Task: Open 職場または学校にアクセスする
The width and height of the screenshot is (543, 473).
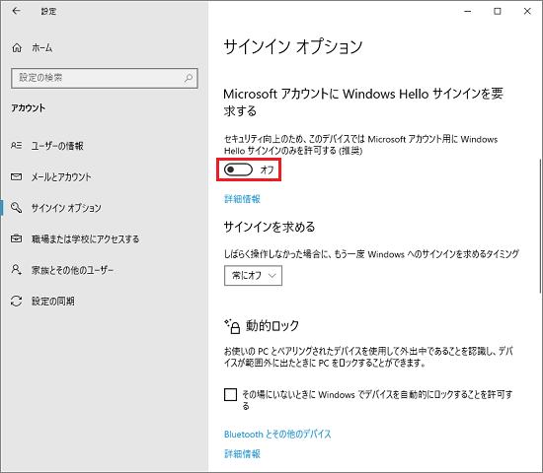Action: coord(86,238)
